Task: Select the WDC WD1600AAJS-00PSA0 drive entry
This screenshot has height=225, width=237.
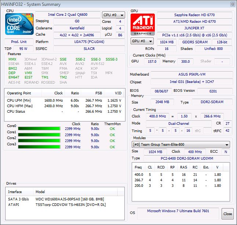Action: [65, 199]
